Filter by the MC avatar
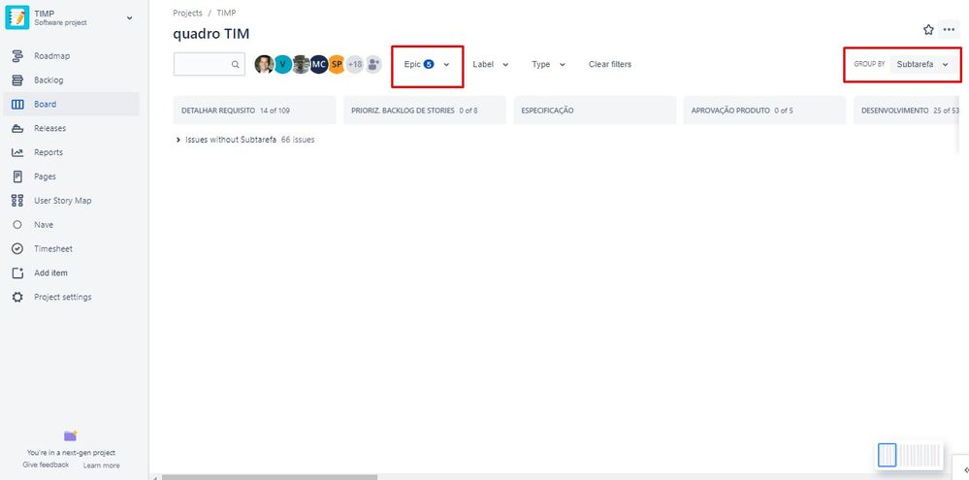The image size is (969, 480). [319, 64]
